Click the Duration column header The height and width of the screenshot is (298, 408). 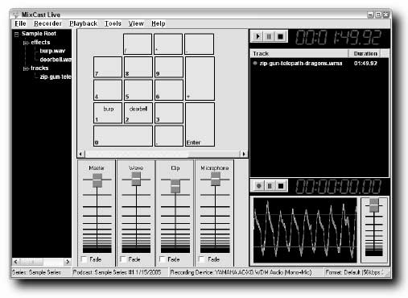(x=365, y=53)
